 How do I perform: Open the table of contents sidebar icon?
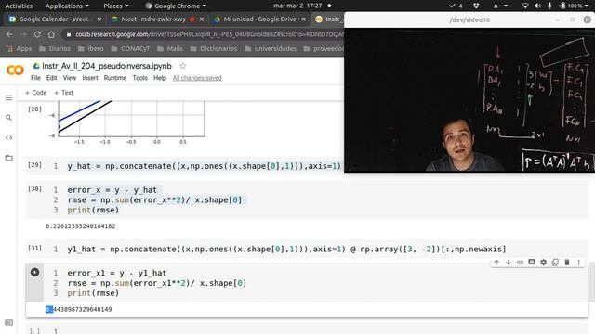tap(8, 98)
